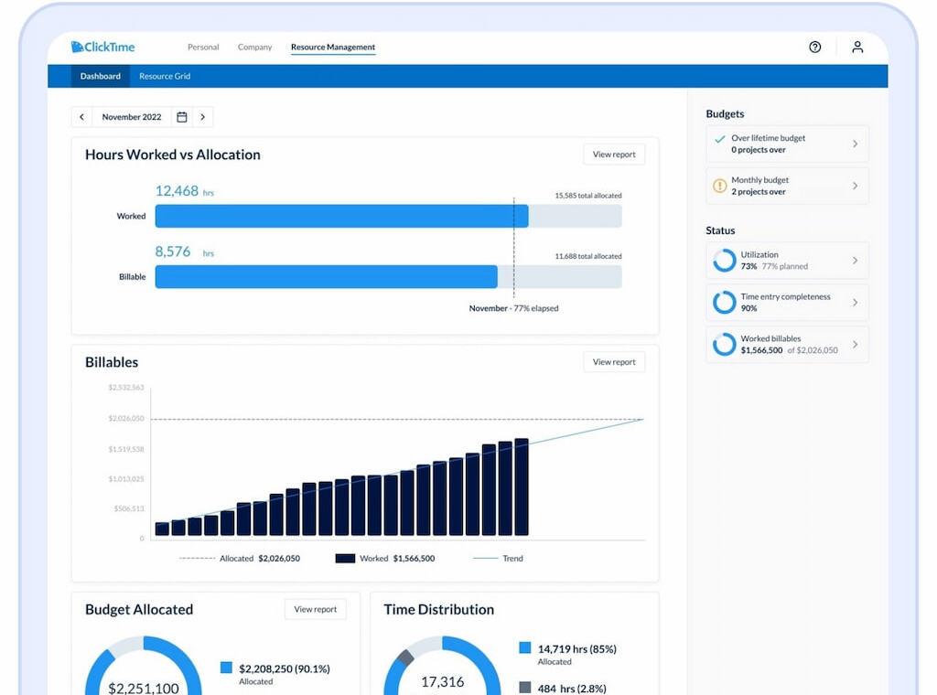This screenshot has height=695, width=937.
Task: Click the blue 14,719 hrs legend swatch
Action: [524, 647]
